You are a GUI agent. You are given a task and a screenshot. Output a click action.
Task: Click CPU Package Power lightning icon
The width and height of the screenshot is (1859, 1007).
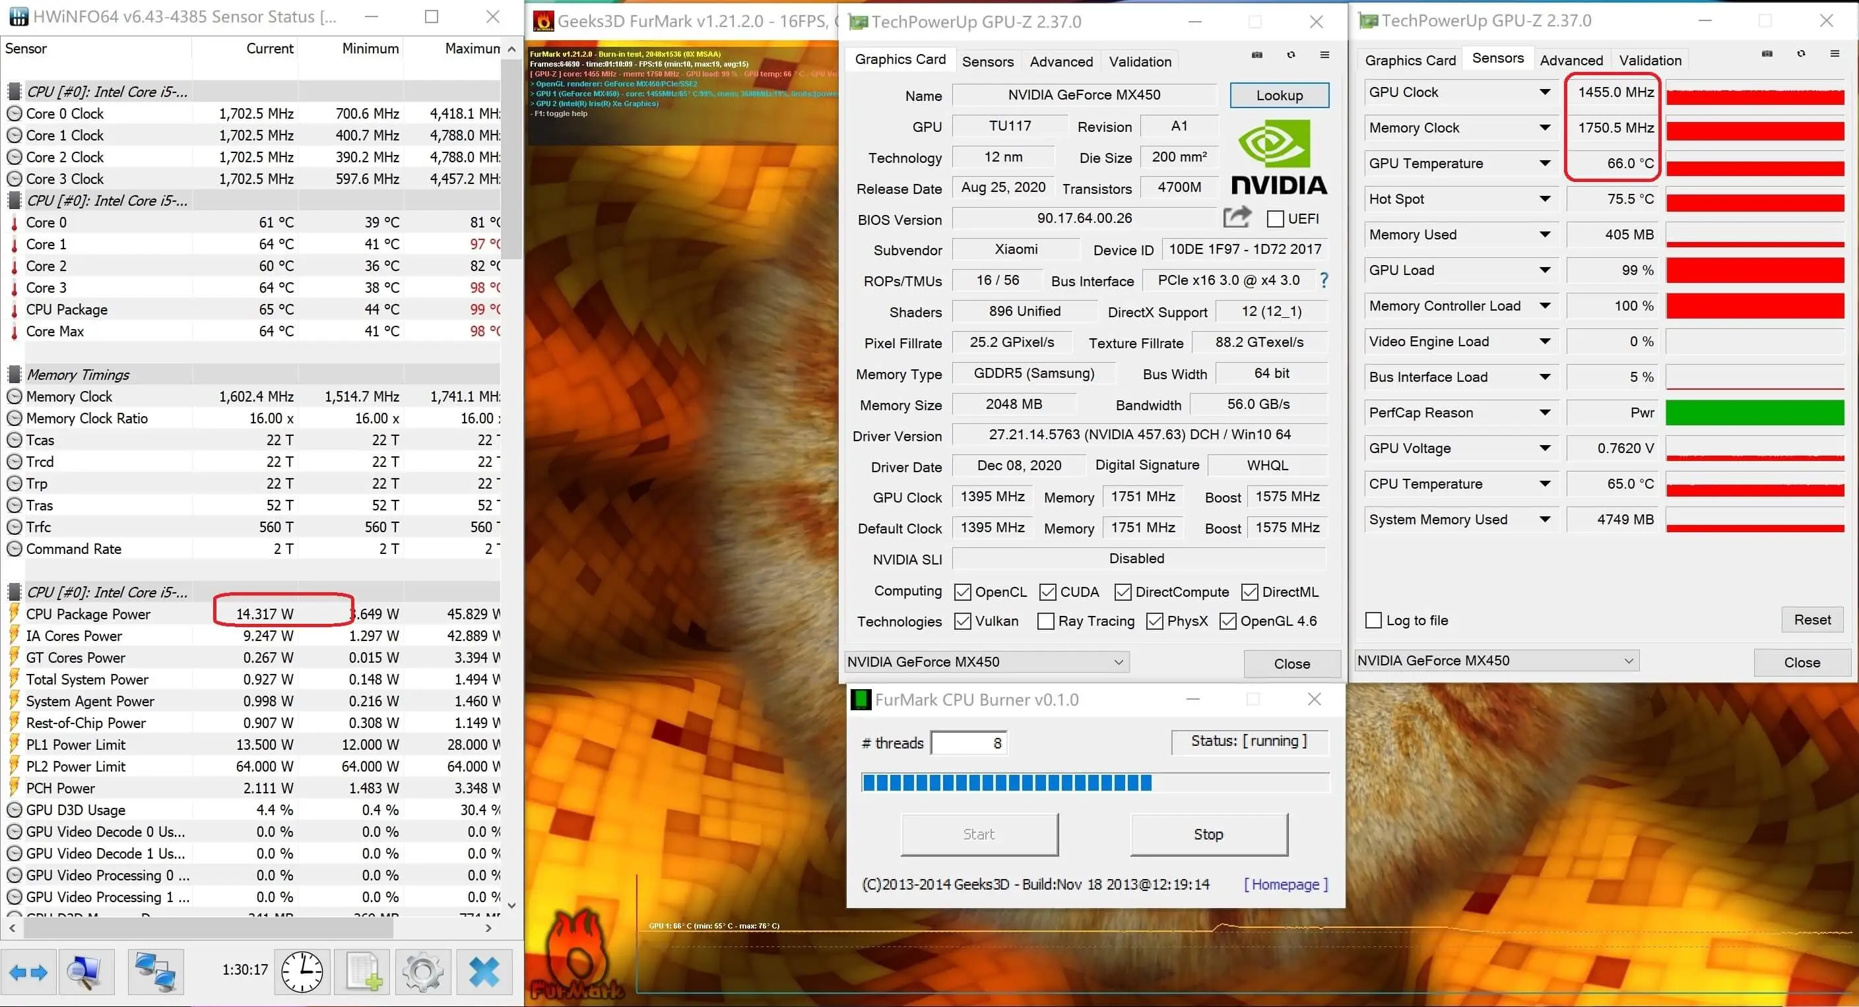(14, 614)
